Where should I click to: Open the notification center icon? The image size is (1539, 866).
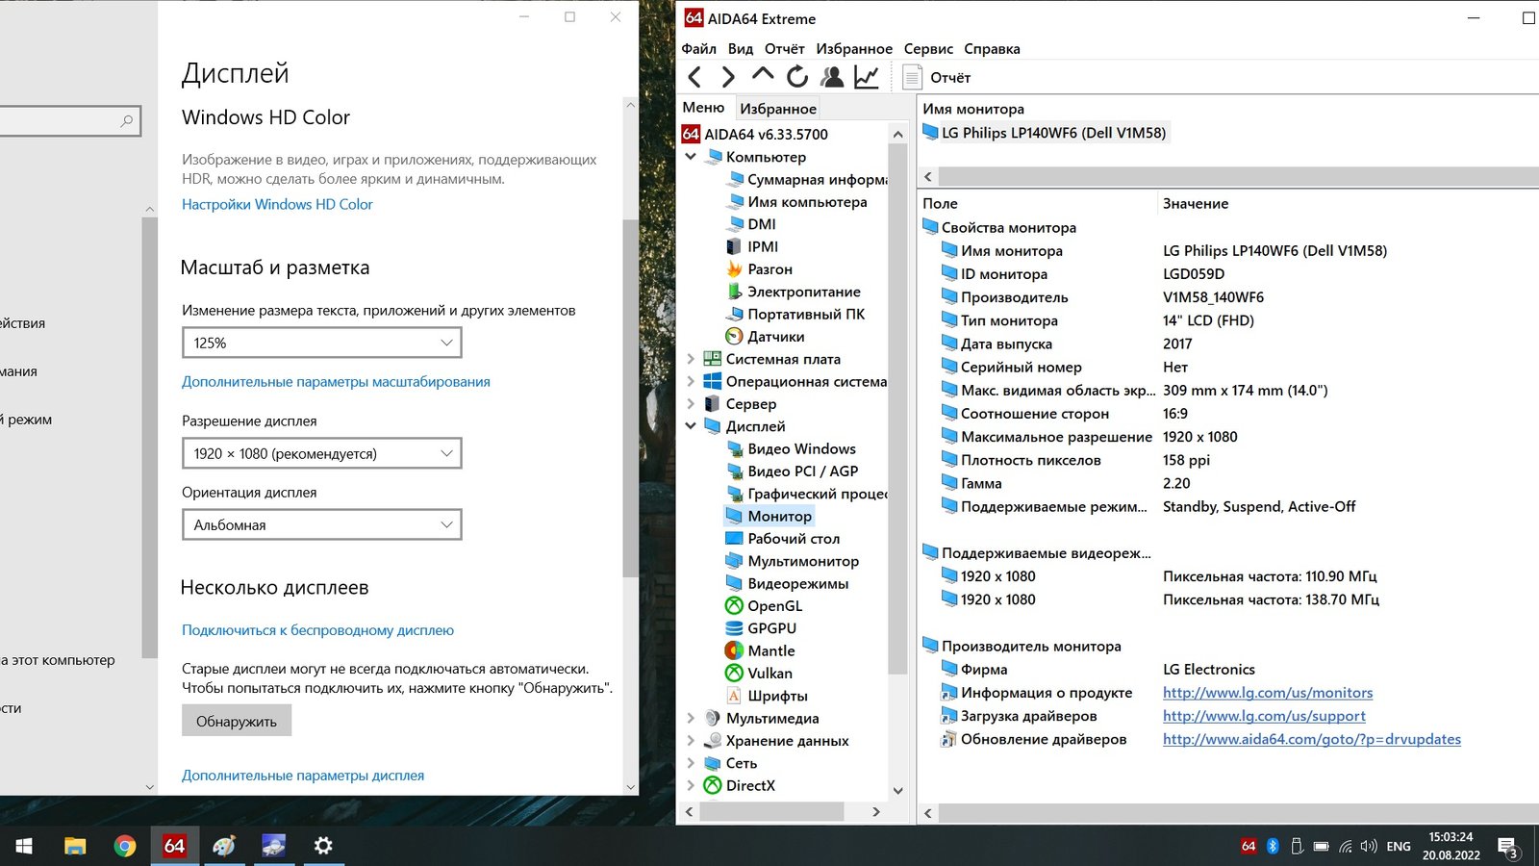pyautogui.click(x=1507, y=847)
